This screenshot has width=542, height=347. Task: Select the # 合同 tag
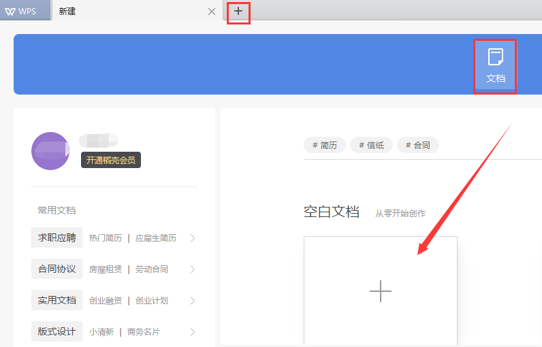[418, 145]
